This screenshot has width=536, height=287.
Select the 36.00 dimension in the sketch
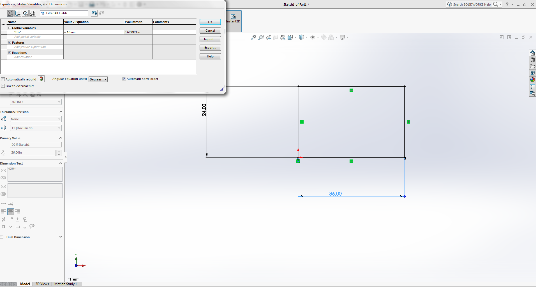pyautogui.click(x=335, y=194)
